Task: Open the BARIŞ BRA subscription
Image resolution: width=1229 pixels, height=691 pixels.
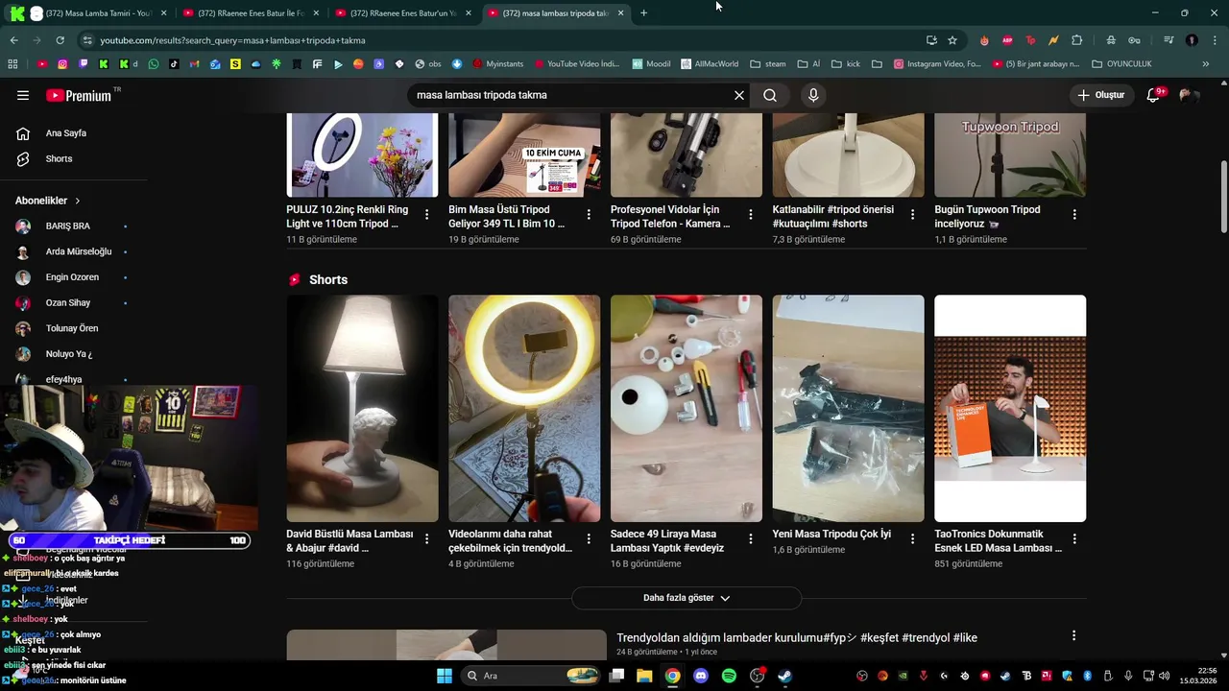Action: pos(74,226)
